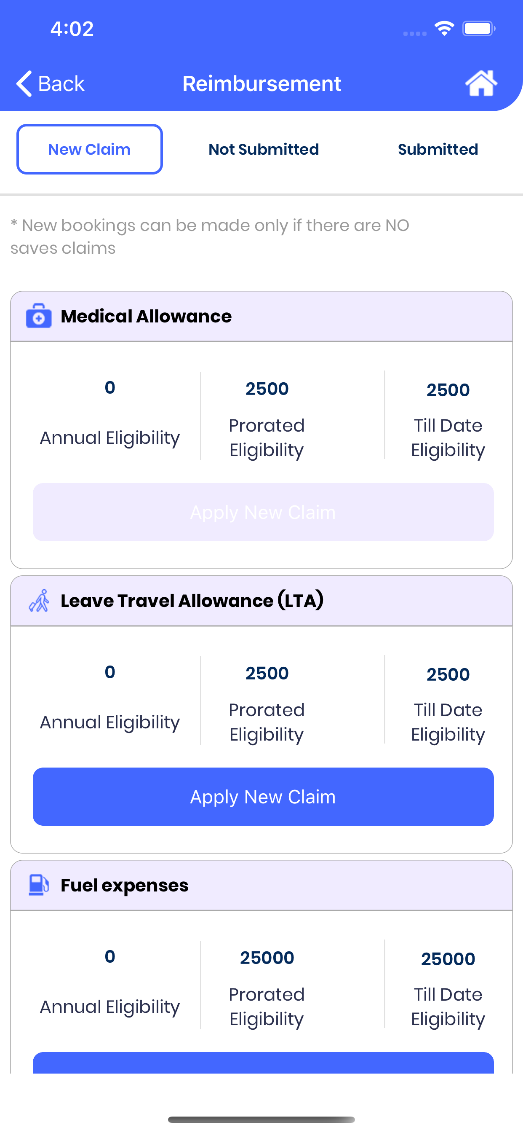Image resolution: width=523 pixels, height=1133 pixels.
Task: Select the New Claim tab
Action: [90, 149]
